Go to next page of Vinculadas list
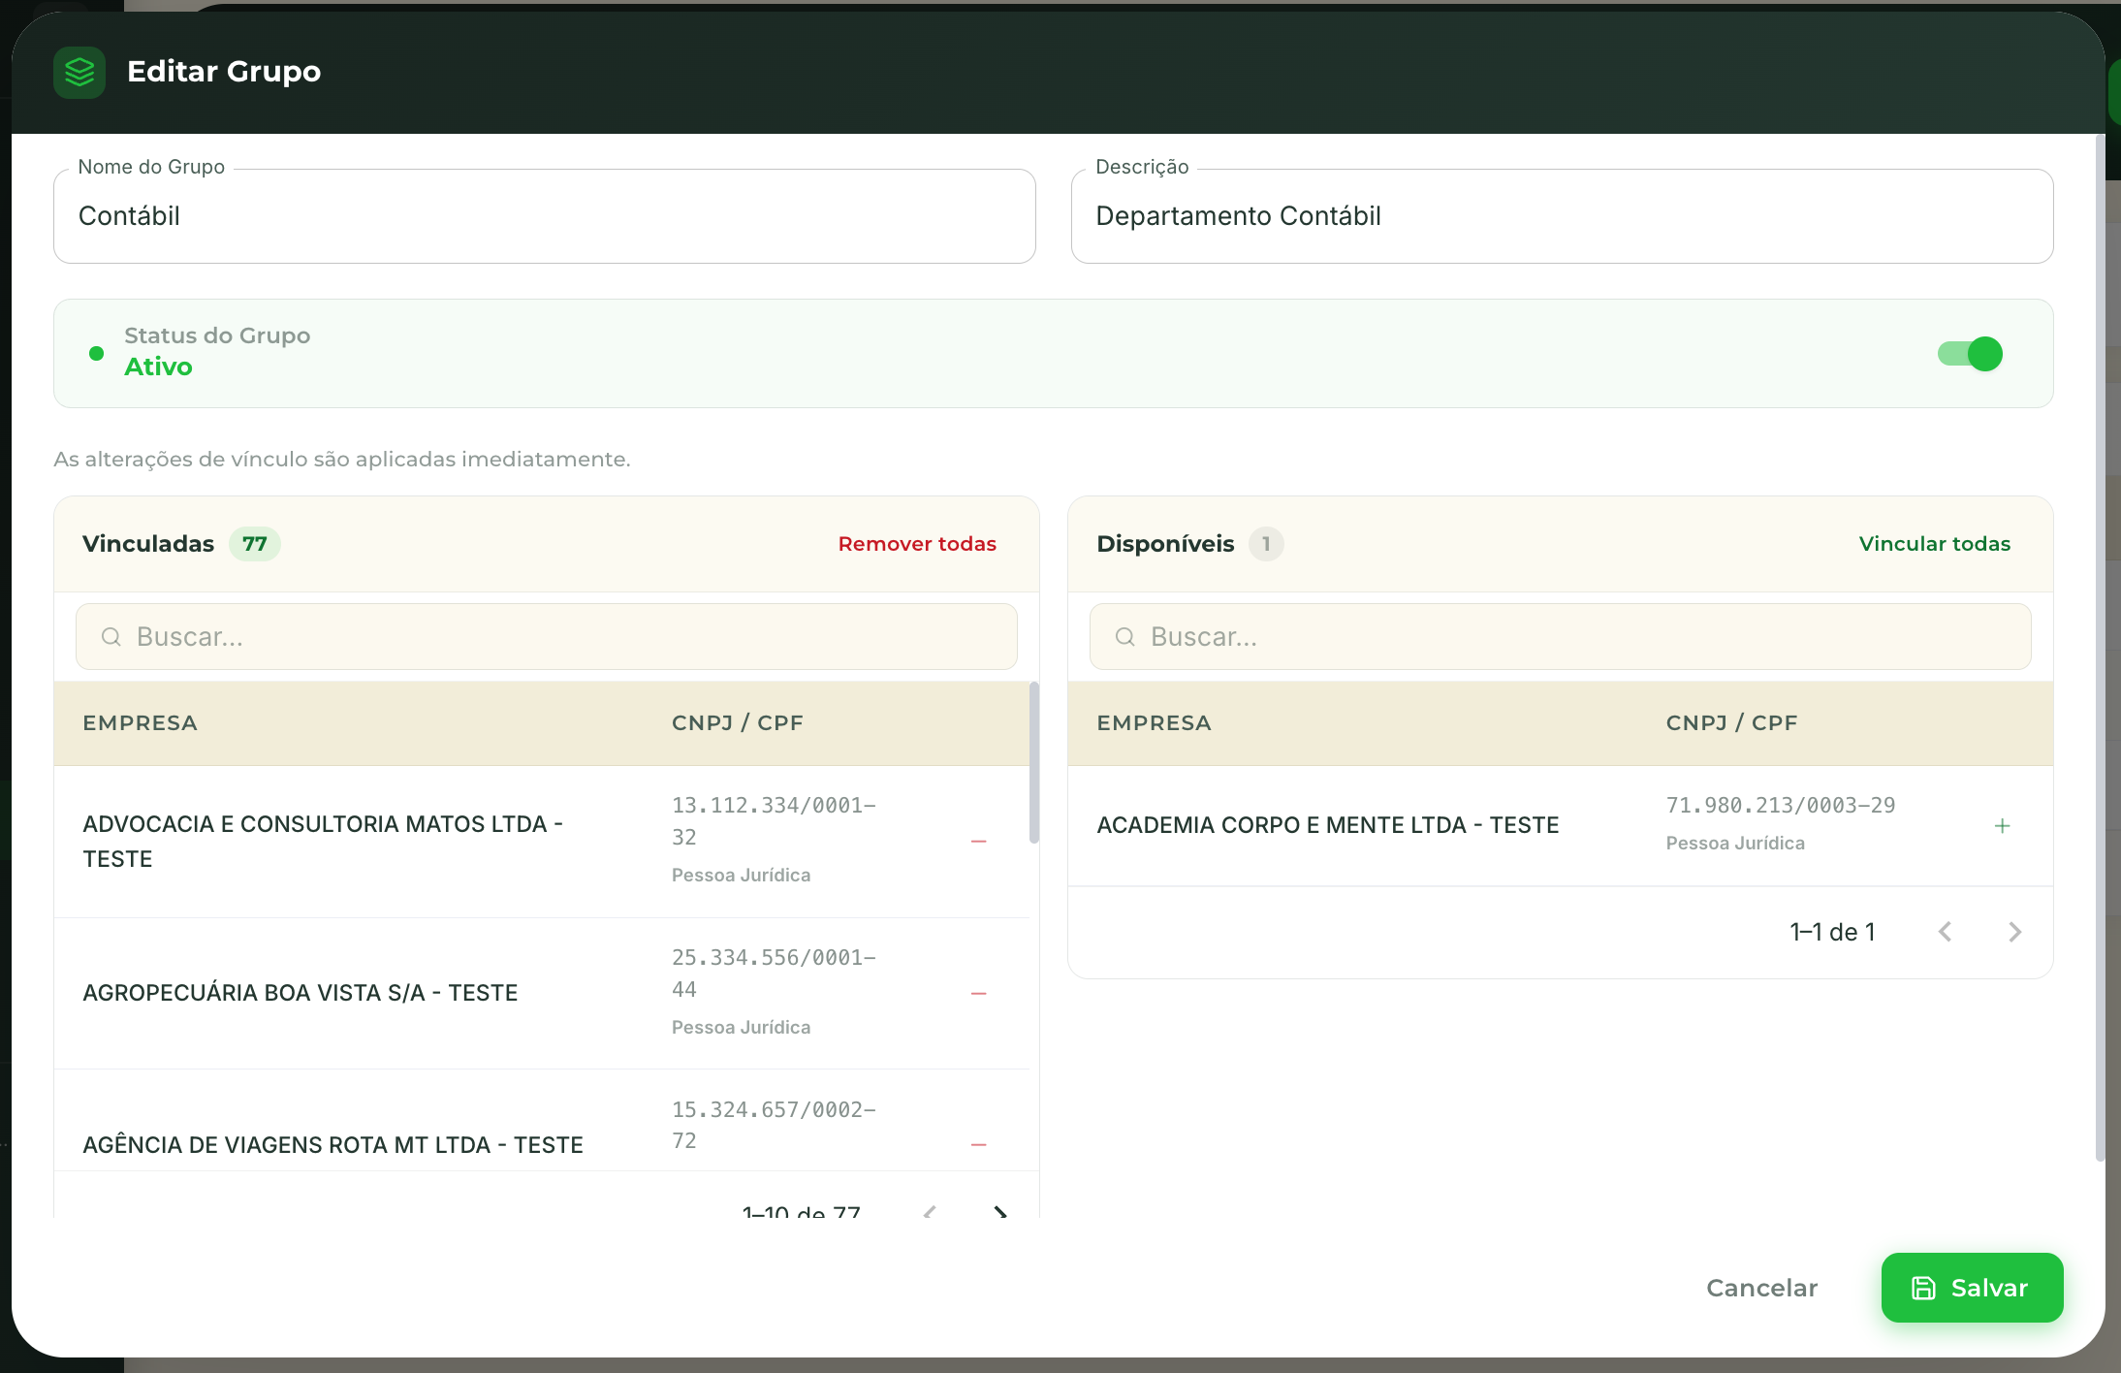 click(999, 1211)
